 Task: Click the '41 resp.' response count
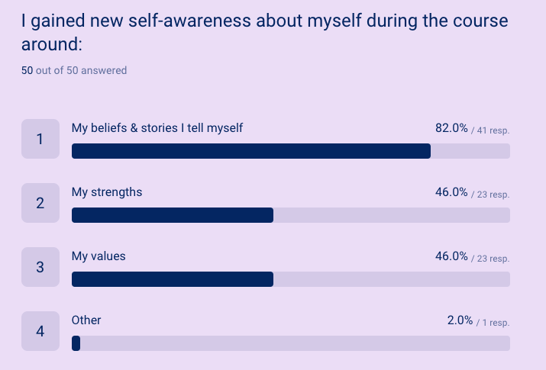[x=493, y=130]
